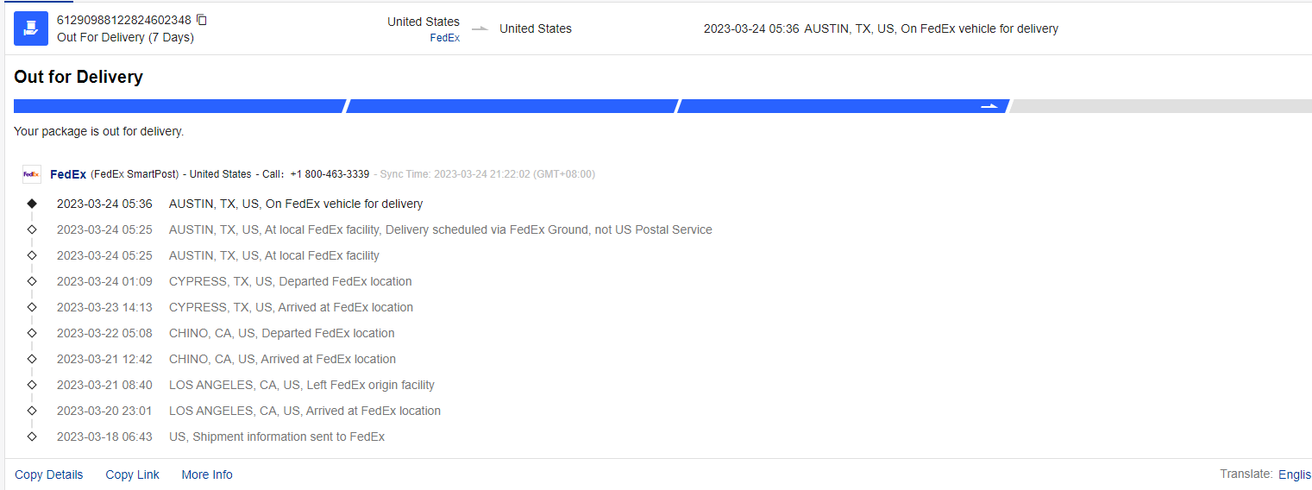Select the tracking number 61290988122824602348
This screenshot has height=490, width=1312.
pos(123,20)
